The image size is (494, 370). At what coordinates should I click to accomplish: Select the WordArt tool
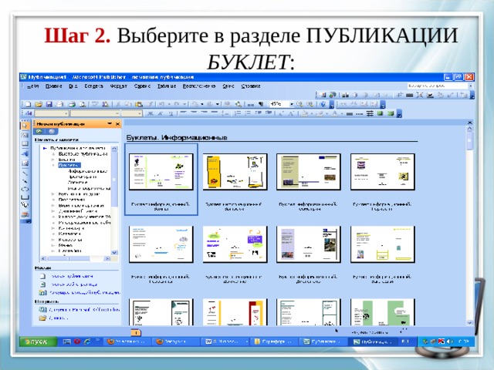[x=25, y=153]
